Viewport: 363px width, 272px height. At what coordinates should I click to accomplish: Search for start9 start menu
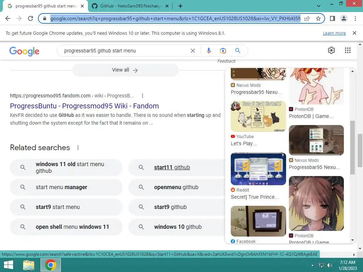point(66,207)
